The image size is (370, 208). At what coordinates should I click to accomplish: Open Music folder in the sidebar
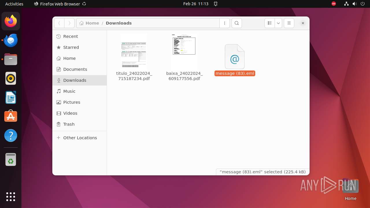79,91
